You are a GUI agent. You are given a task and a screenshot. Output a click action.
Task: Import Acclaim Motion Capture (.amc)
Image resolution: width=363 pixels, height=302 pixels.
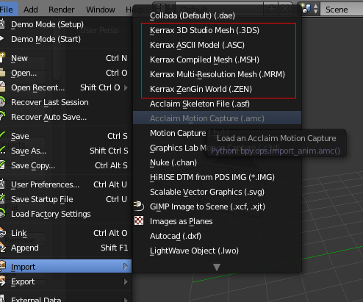pos(217,118)
